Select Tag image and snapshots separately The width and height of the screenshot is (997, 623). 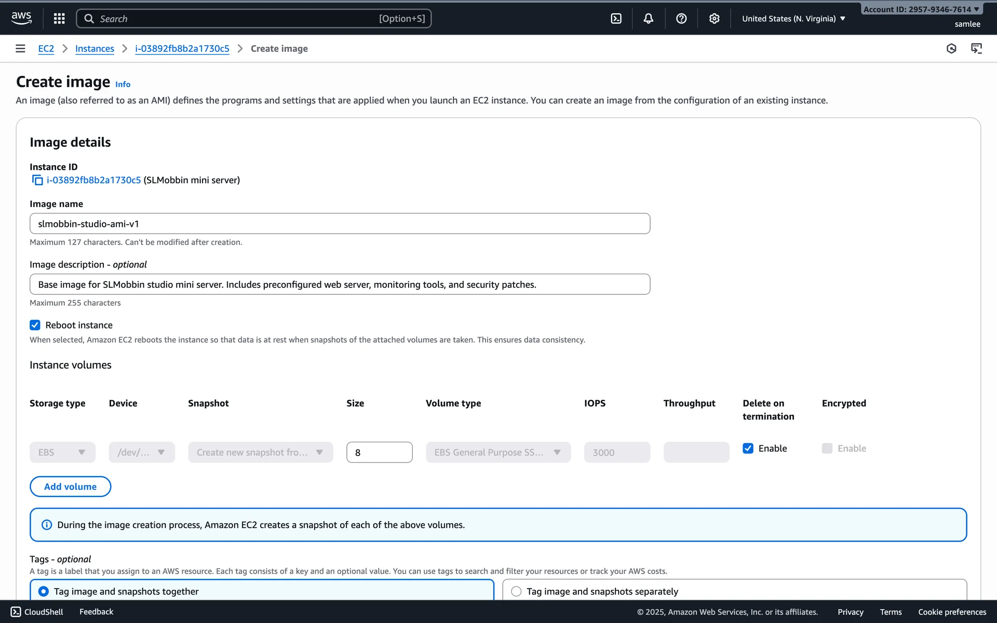516,591
